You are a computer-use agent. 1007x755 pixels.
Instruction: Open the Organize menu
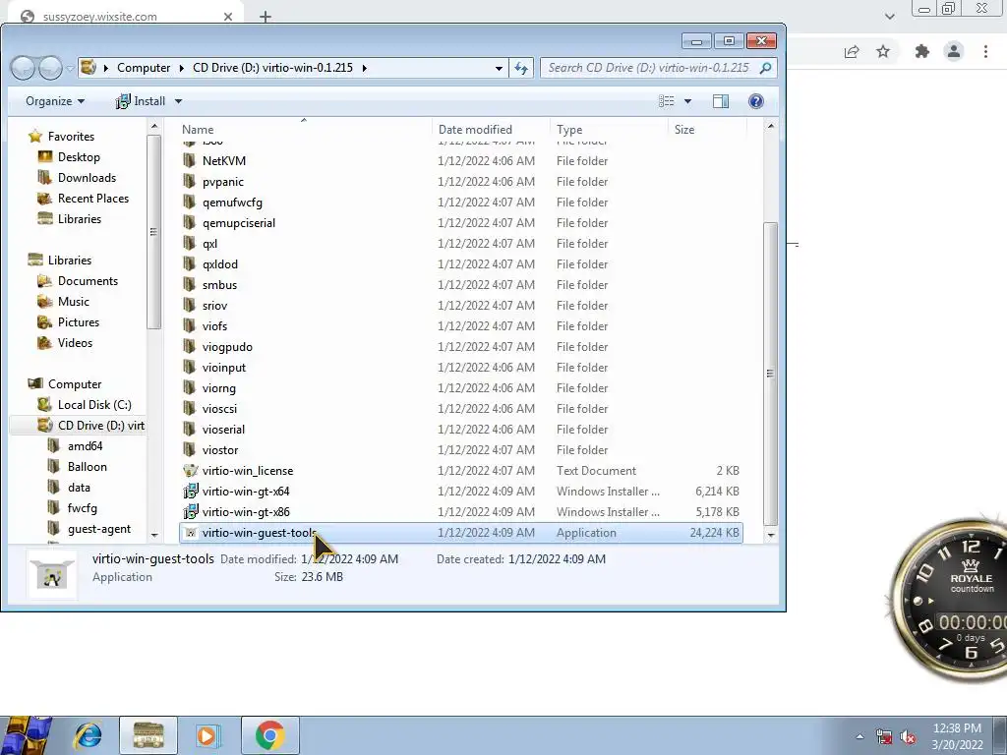pyautogui.click(x=55, y=101)
